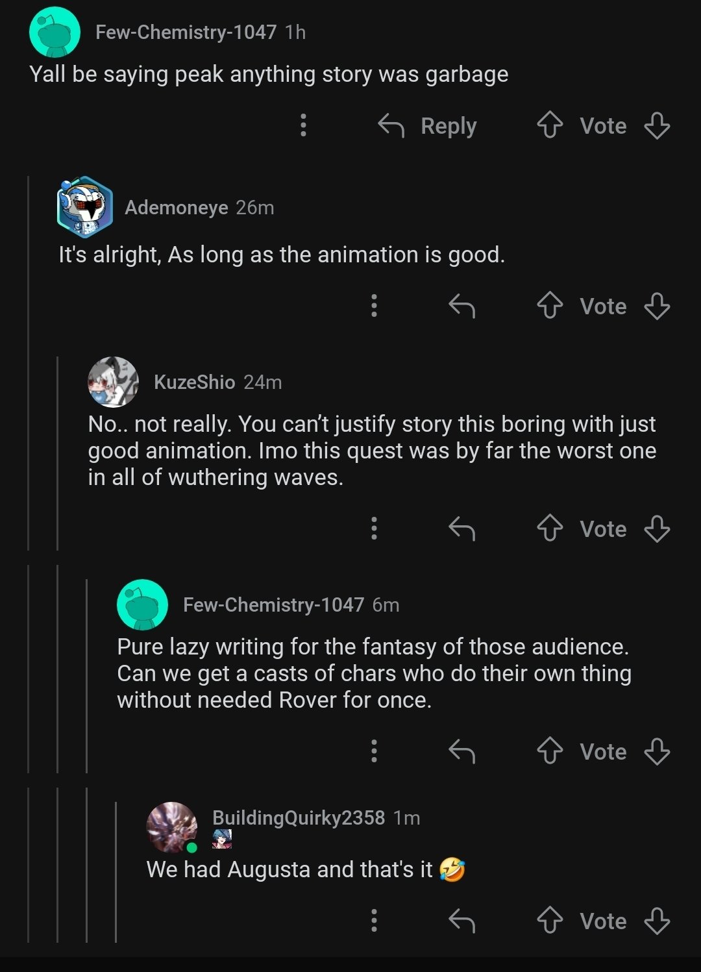Screen dimensions: 701x972
Task: Downvote KuzeShio's wuthering waves comment
Action: (657, 529)
